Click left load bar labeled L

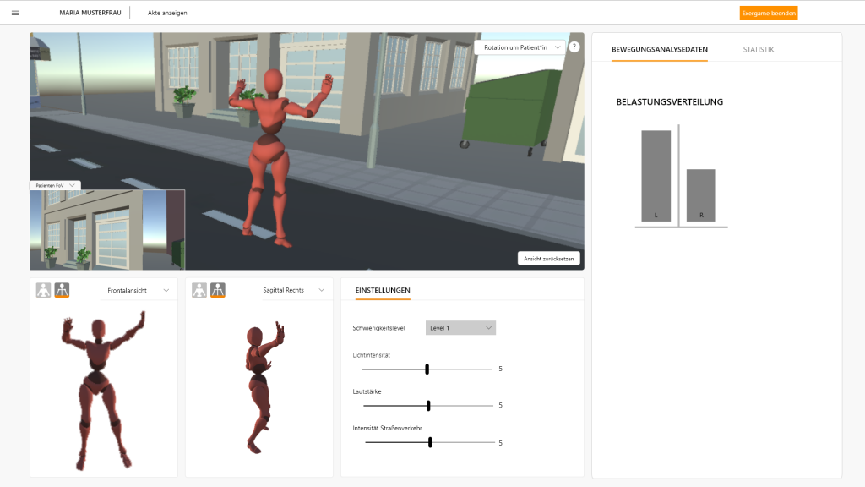656,176
